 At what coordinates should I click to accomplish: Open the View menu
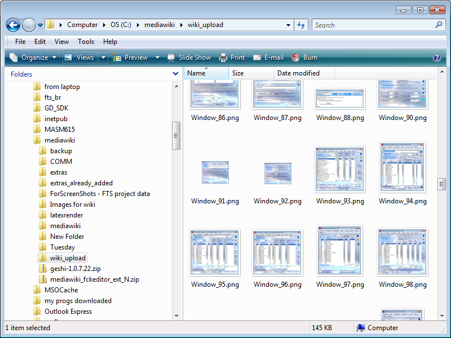61,42
